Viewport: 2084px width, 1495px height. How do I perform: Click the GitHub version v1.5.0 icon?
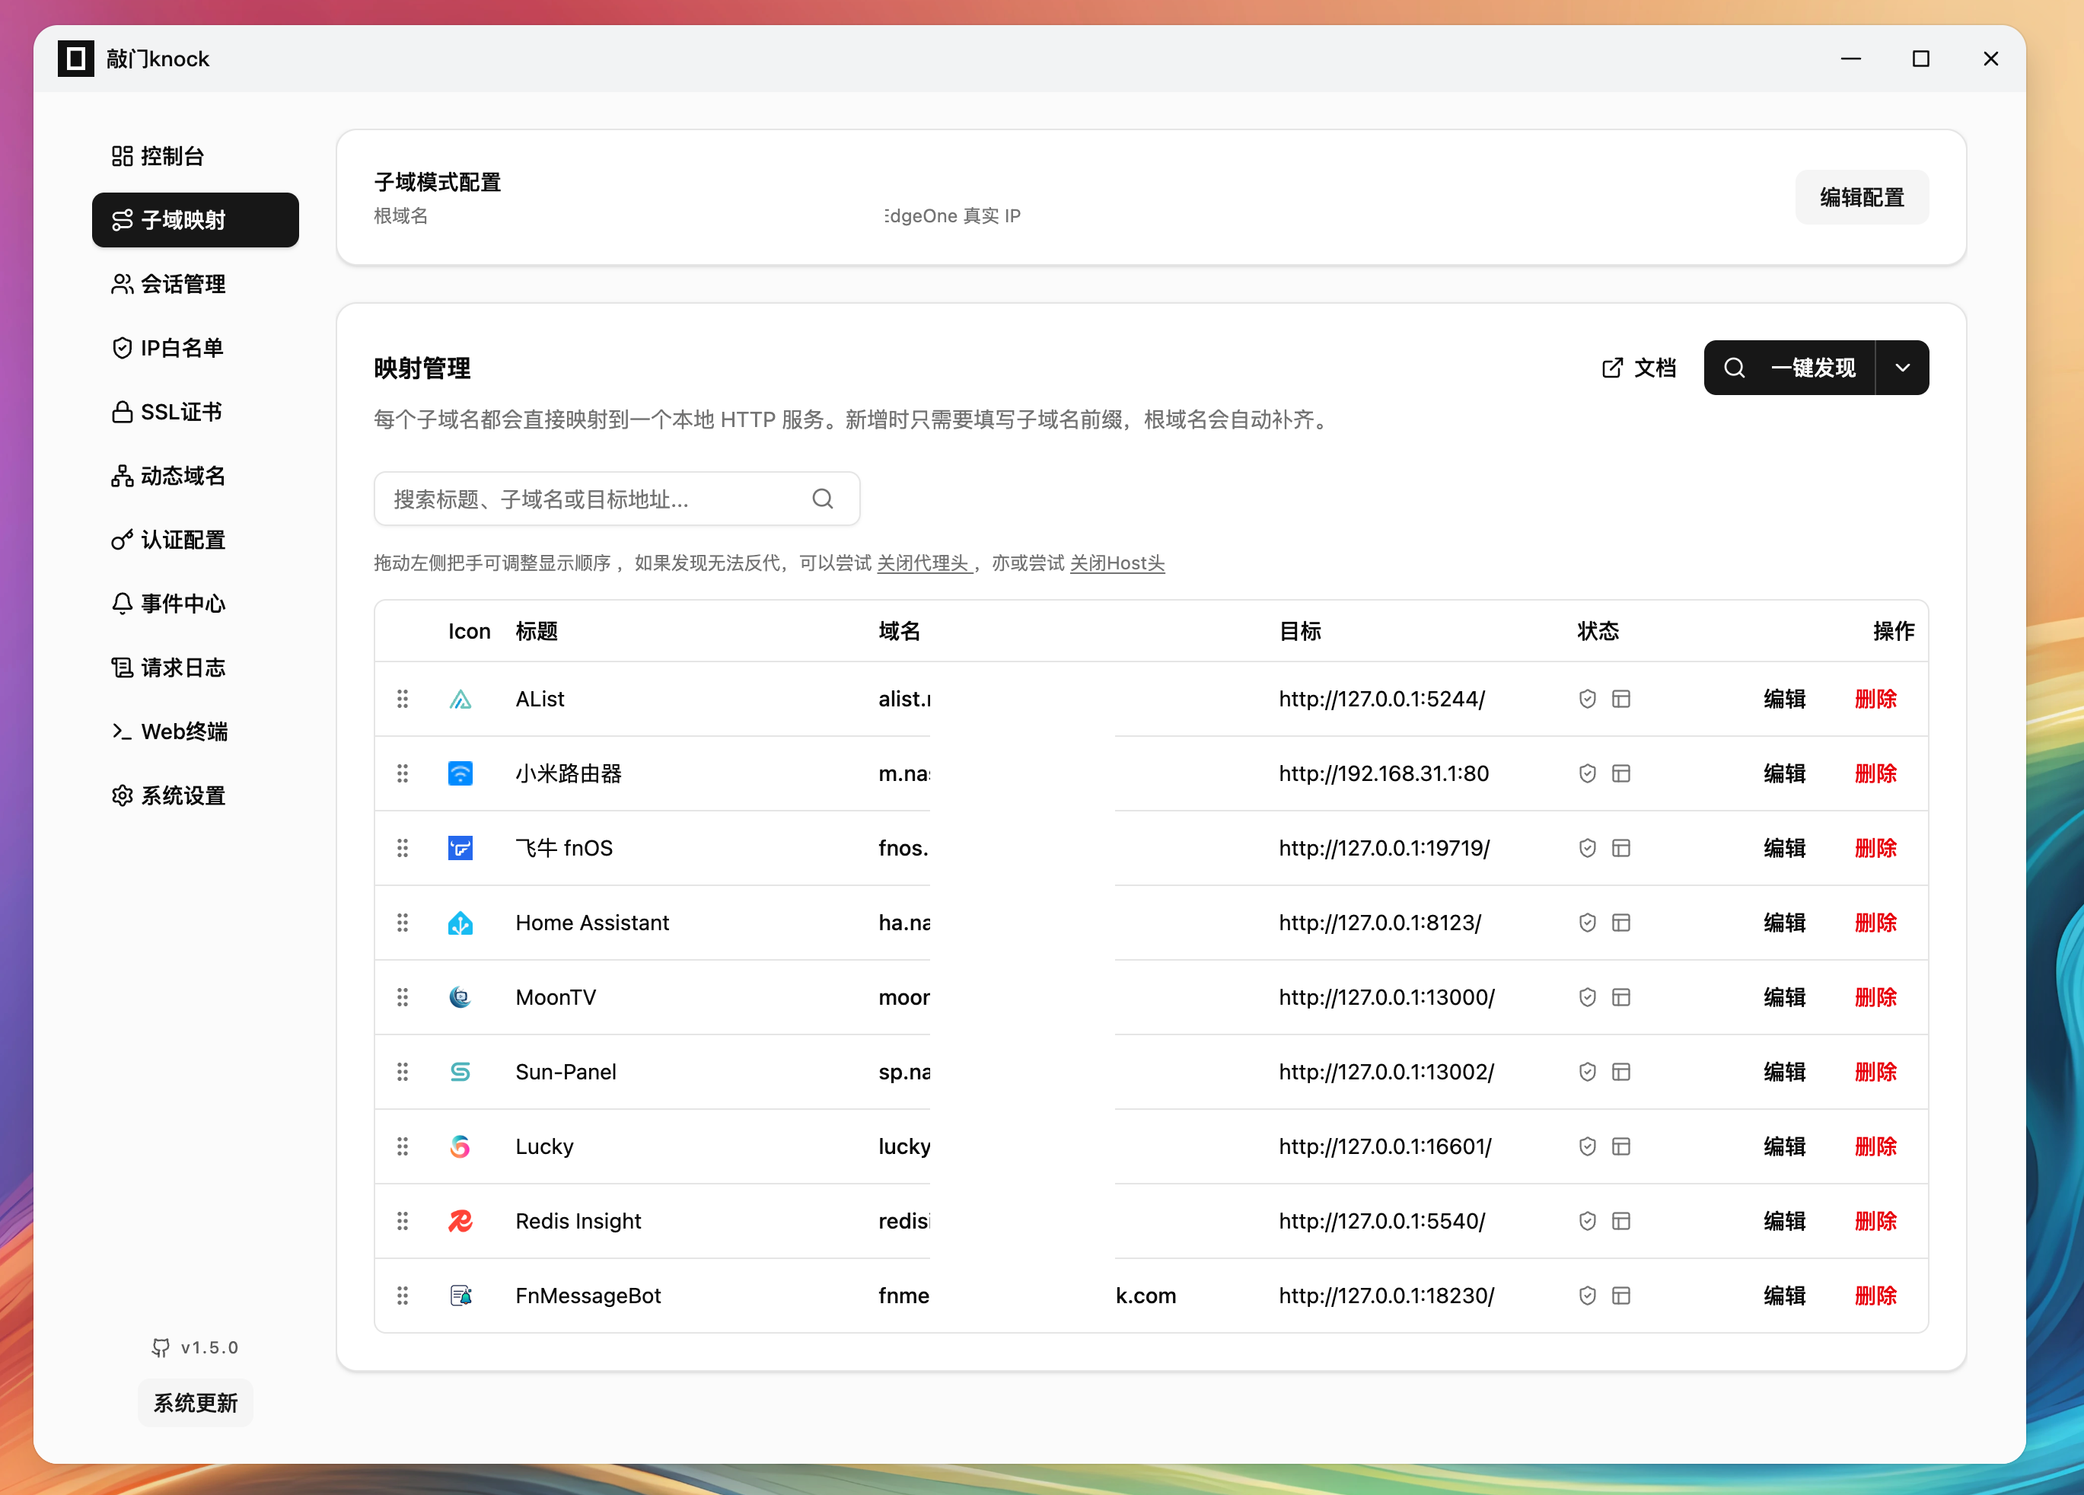click(161, 1347)
